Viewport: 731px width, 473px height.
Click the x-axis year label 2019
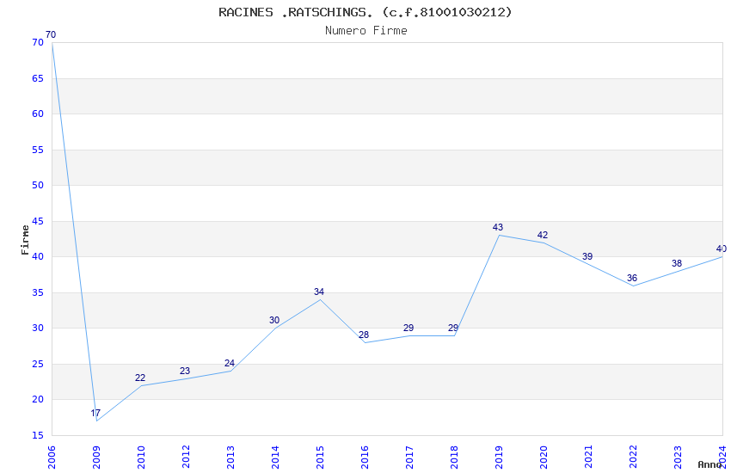pos(499,458)
